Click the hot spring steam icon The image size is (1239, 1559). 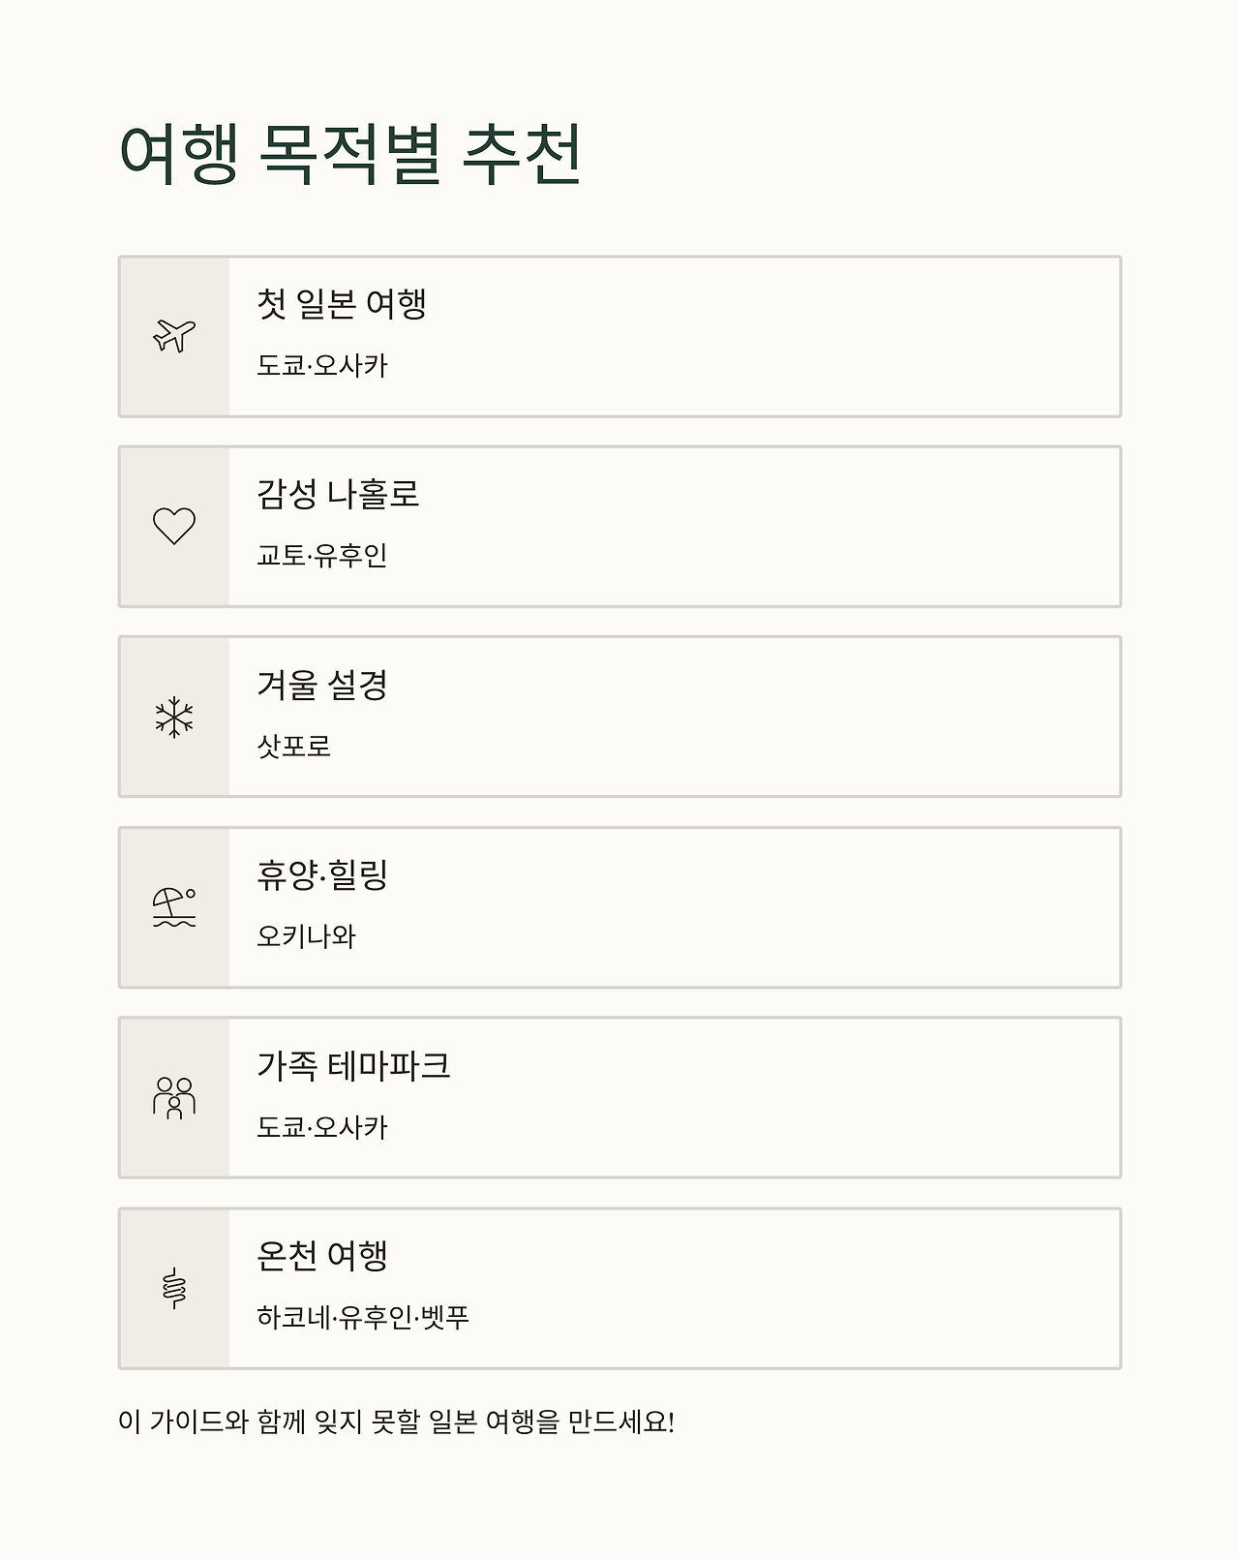pos(174,1288)
